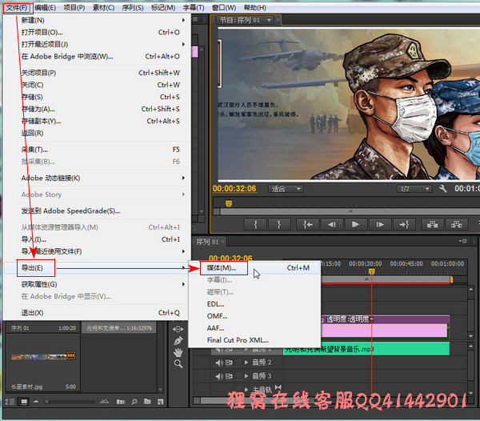Image resolution: width=480 pixels, height=421 pixels.
Task: Select the Zoom magnifier tool
Action: 178,363
